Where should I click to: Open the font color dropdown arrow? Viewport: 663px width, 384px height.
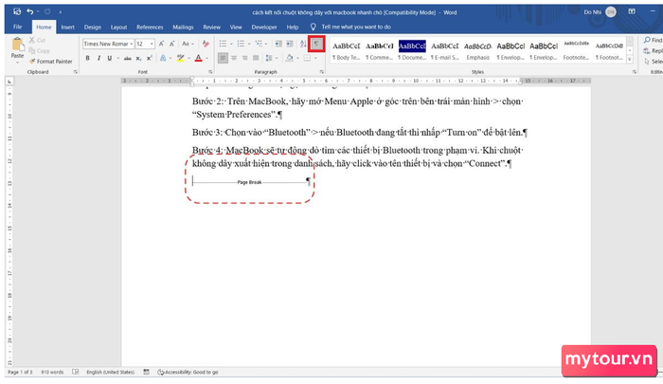[206, 58]
